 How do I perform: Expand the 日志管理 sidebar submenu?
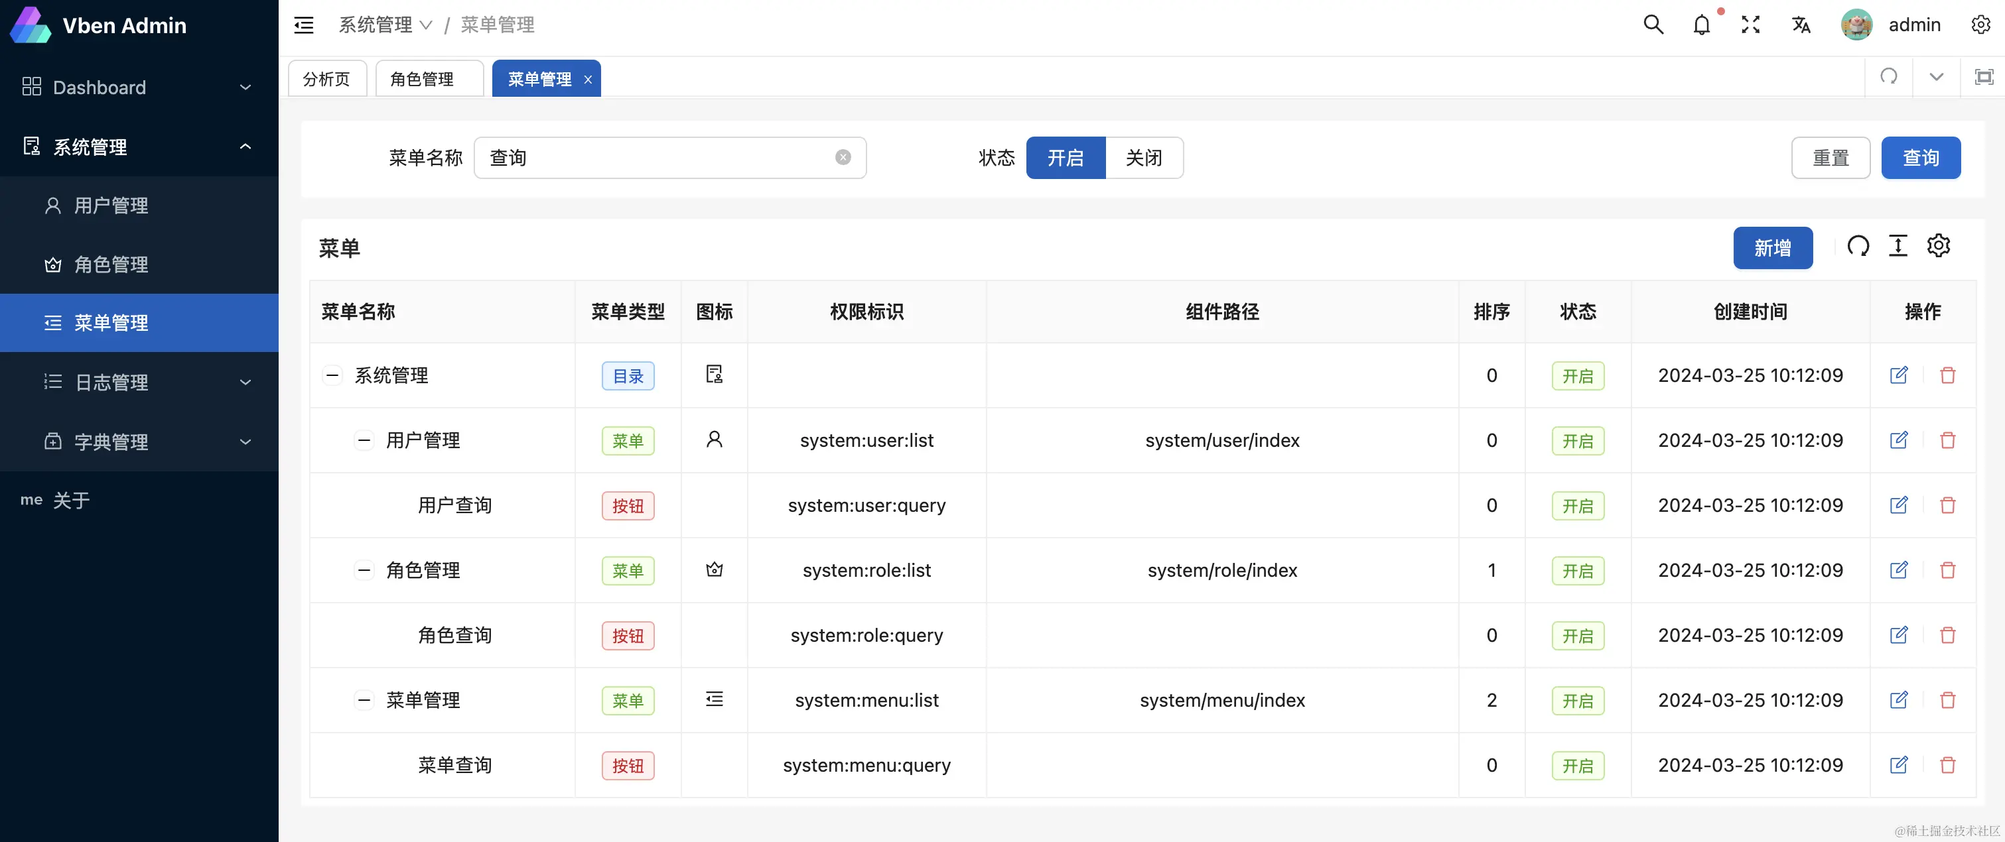tap(139, 382)
